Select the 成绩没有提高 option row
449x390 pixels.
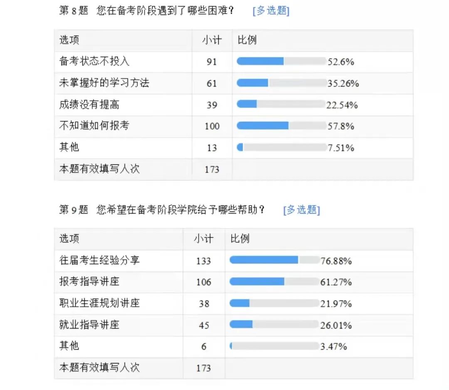click(234, 104)
